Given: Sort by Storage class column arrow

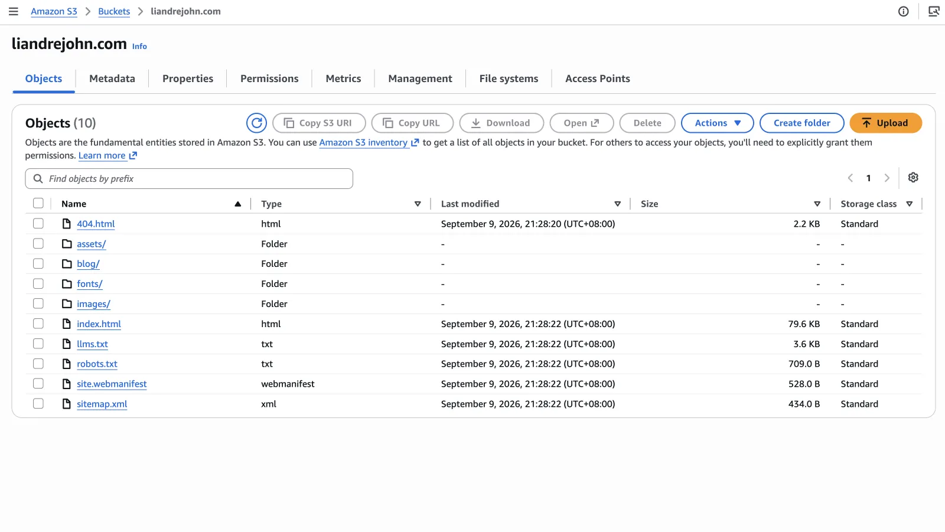Looking at the screenshot, I should pos(909,204).
